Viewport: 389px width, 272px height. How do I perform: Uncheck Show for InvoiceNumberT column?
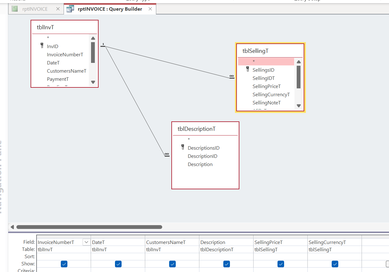coord(64,264)
